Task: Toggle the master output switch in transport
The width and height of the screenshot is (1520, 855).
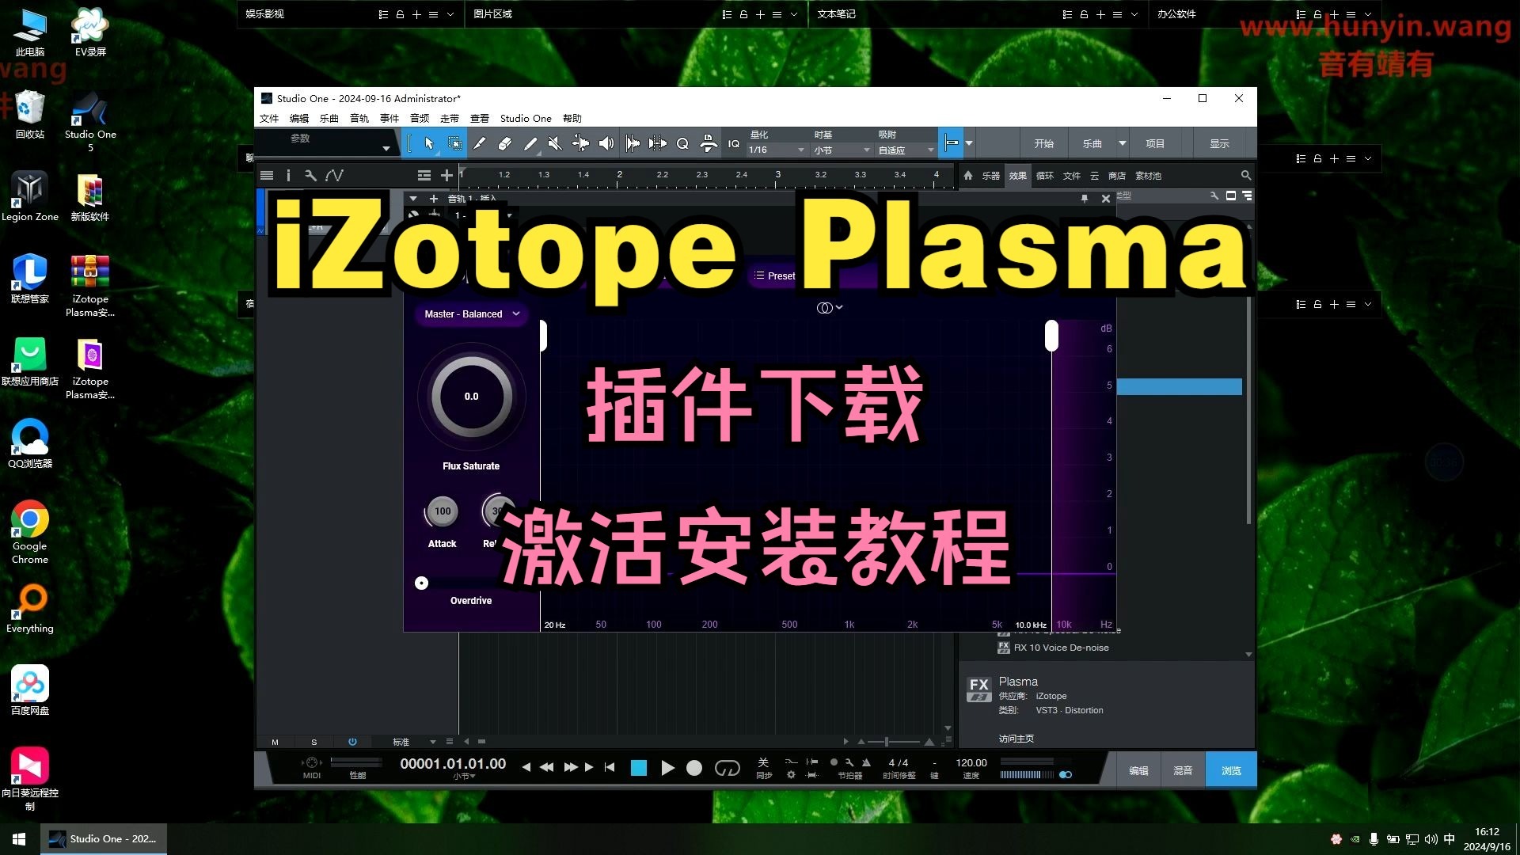Action: coord(1066,775)
